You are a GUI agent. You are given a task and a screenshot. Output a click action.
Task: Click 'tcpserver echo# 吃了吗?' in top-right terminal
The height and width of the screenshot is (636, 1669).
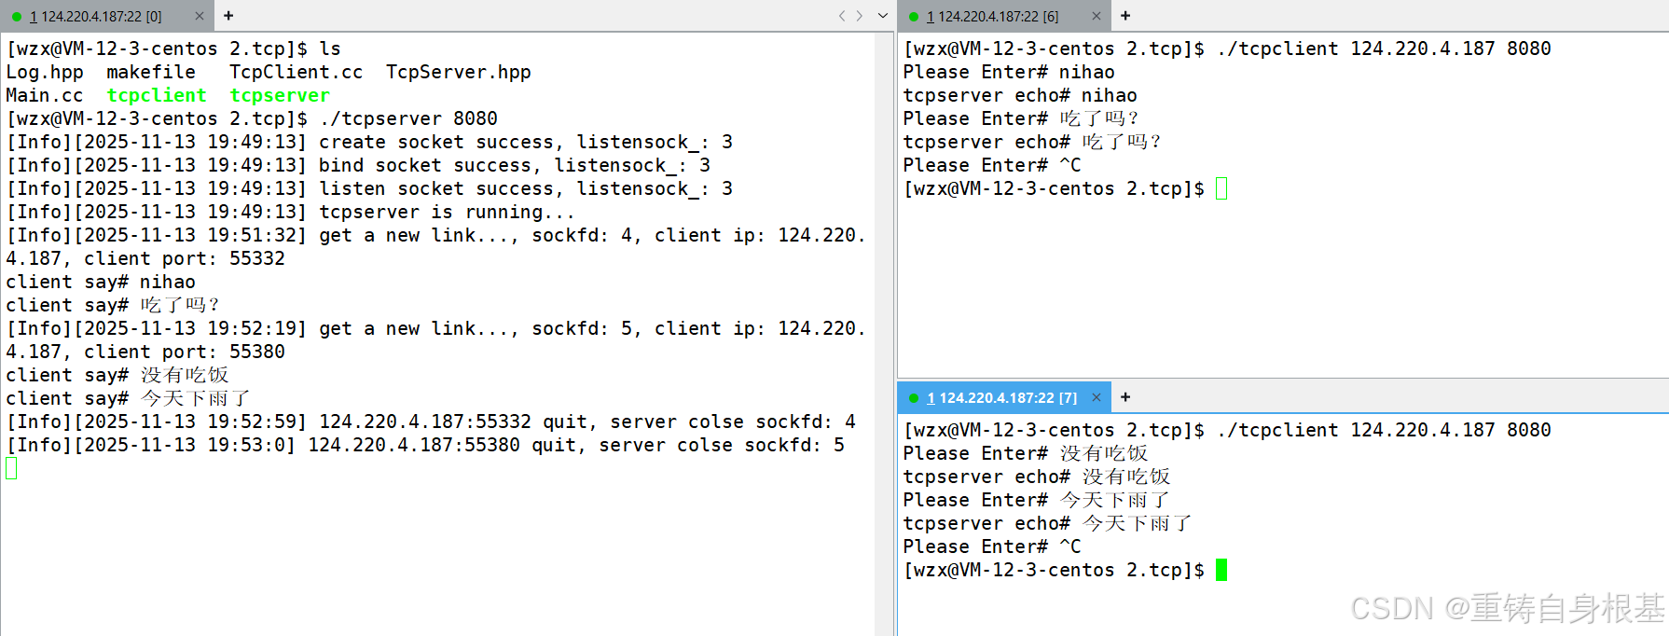pyautogui.click(x=1031, y=142)
